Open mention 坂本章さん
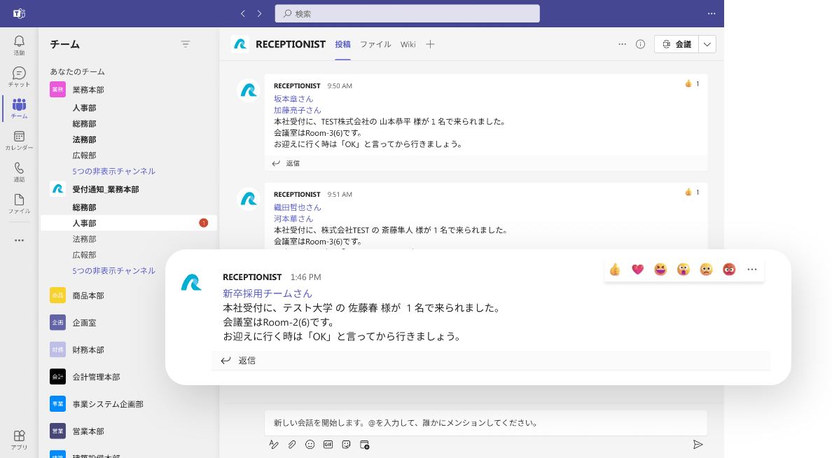Viewport: 832px width, 458px height. [x=293, y=99]
